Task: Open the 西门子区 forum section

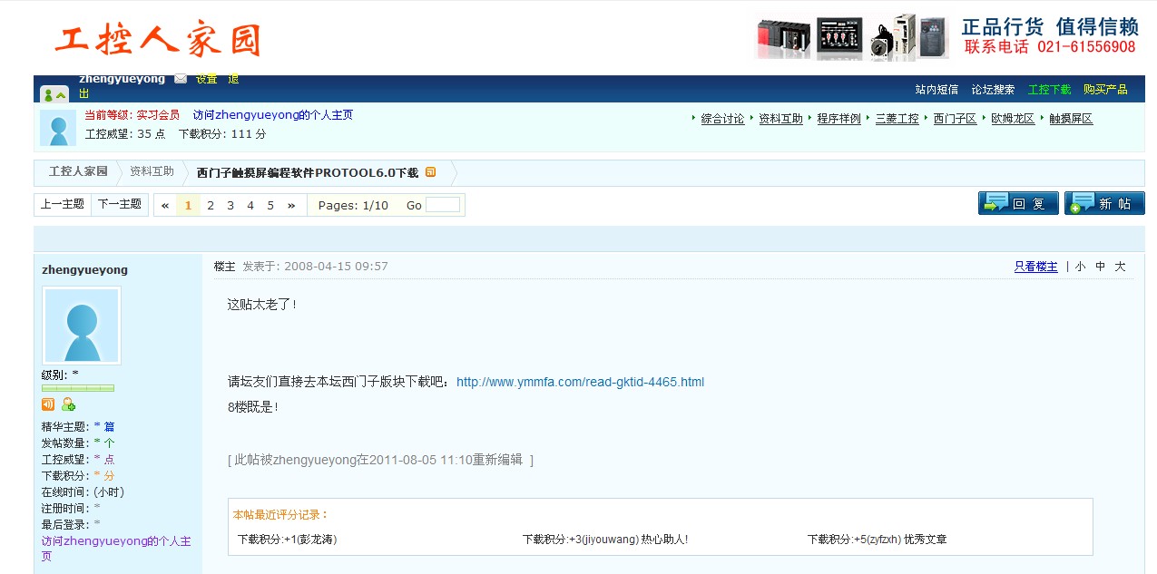Action: (955, 119)
